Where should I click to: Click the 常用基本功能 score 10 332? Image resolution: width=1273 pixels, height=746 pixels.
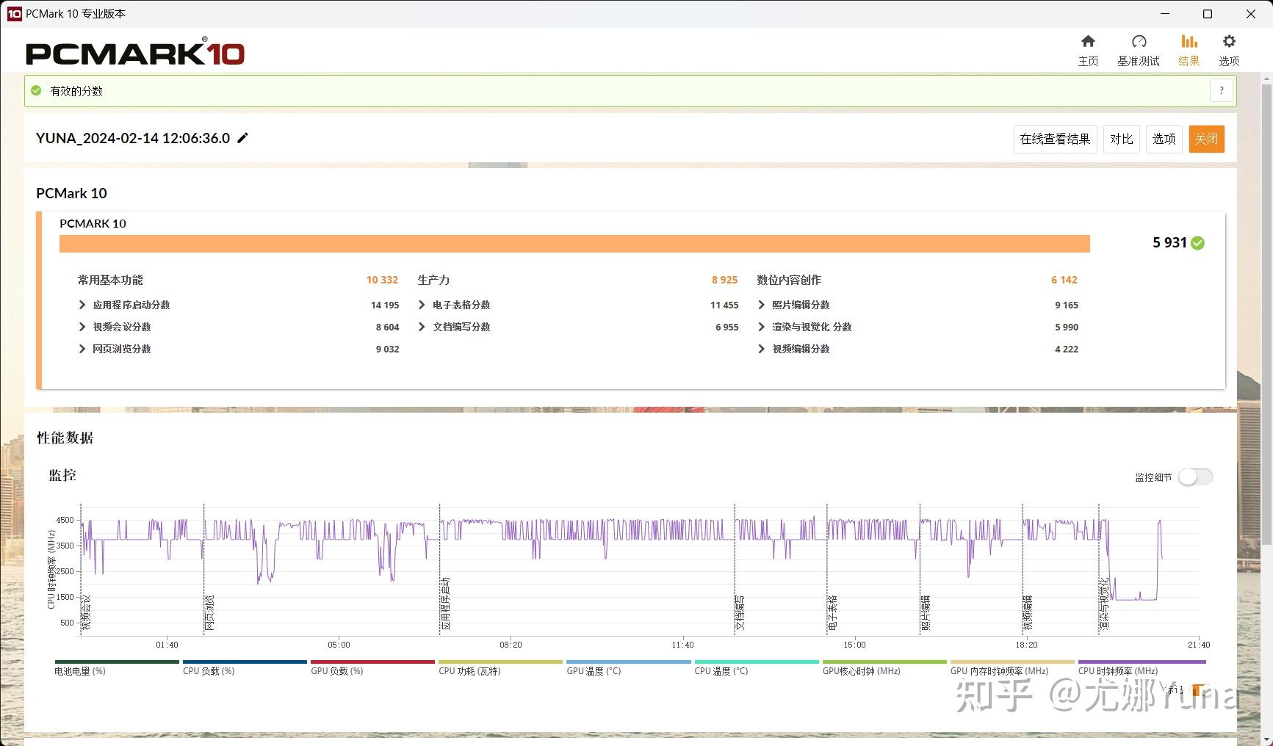pos(382,280)
